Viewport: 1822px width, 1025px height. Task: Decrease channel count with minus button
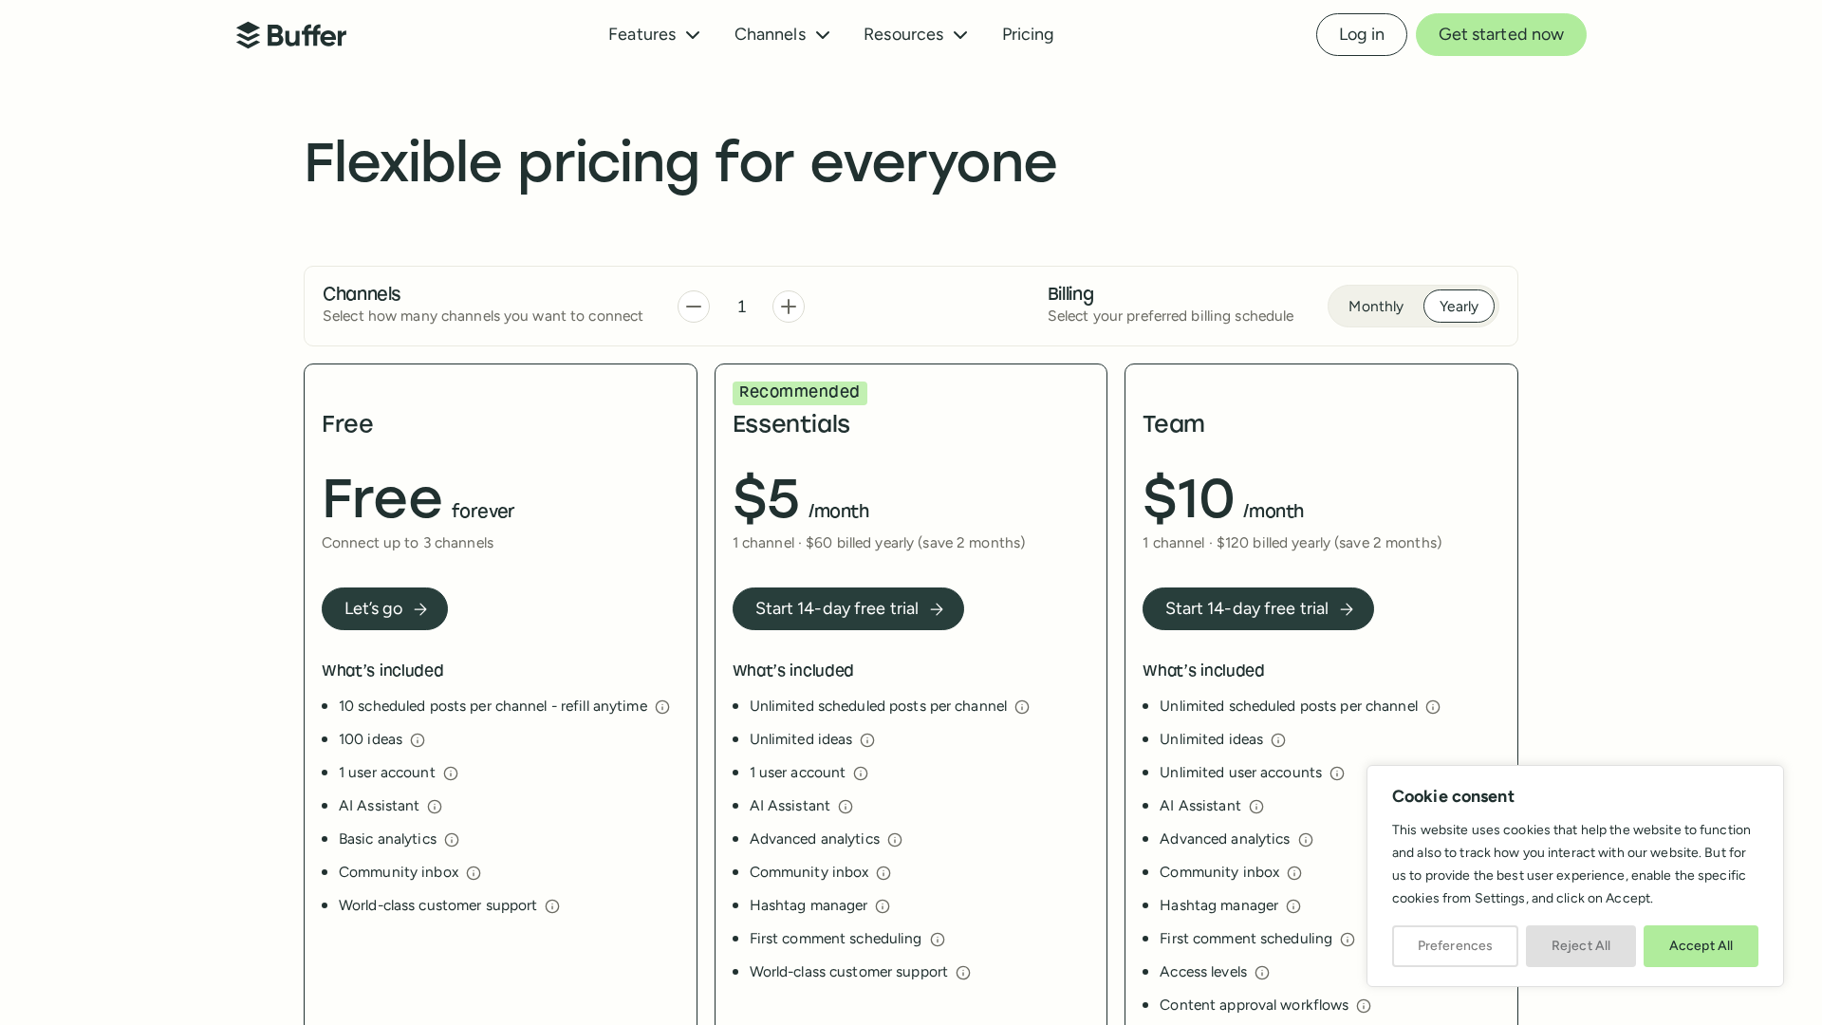point(694,307)
